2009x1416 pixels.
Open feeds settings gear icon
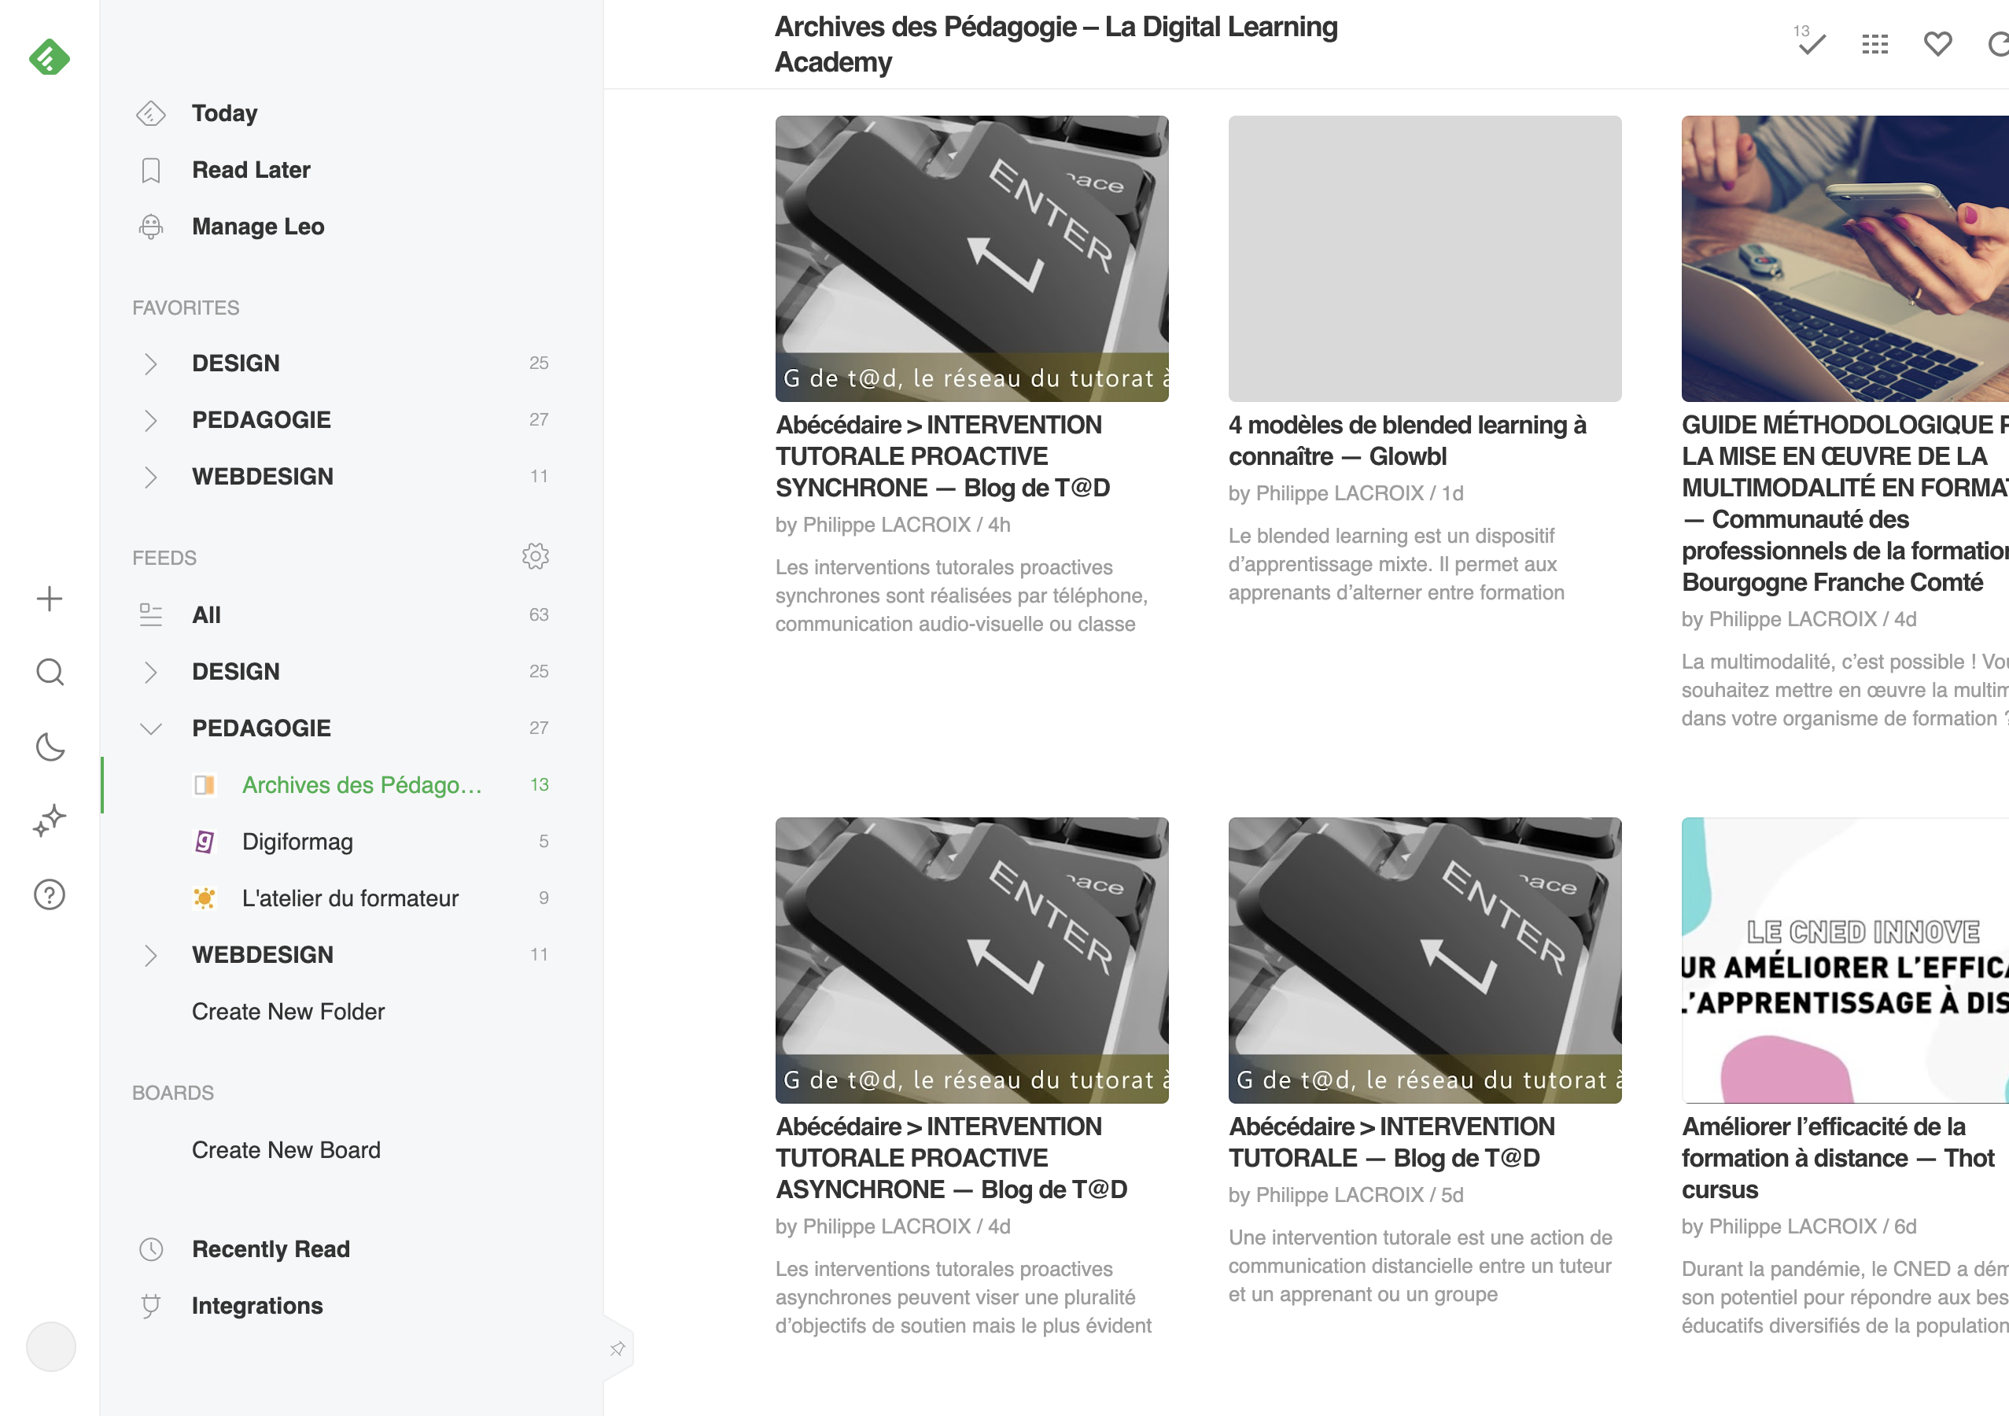pos(535,557)
